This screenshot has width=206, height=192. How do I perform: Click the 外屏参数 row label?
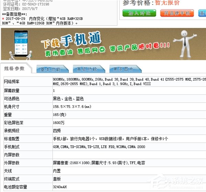(12, 163)
